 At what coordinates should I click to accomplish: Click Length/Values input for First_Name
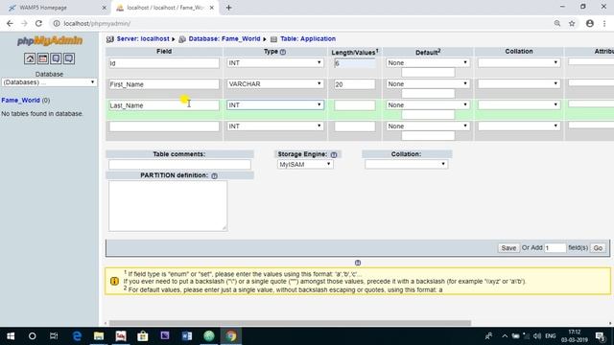(x=354, y=84)
